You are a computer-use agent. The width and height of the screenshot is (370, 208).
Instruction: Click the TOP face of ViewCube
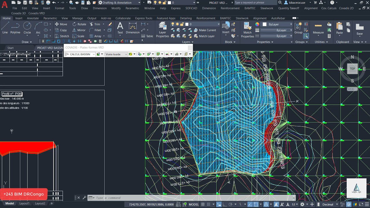click(352, 69)
